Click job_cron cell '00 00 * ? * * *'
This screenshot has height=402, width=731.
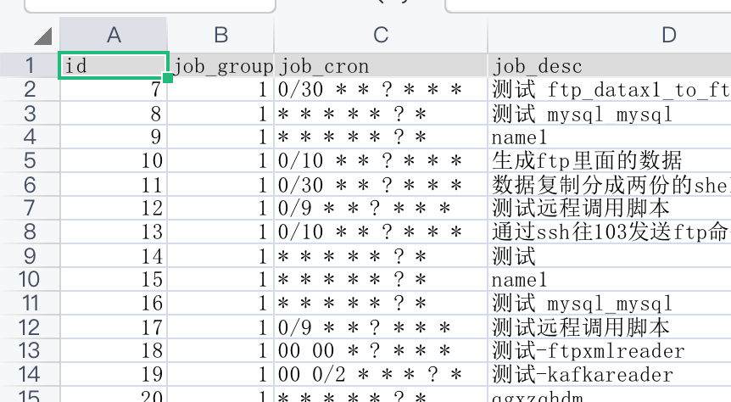pyautogui.click(x=381, y=350)
